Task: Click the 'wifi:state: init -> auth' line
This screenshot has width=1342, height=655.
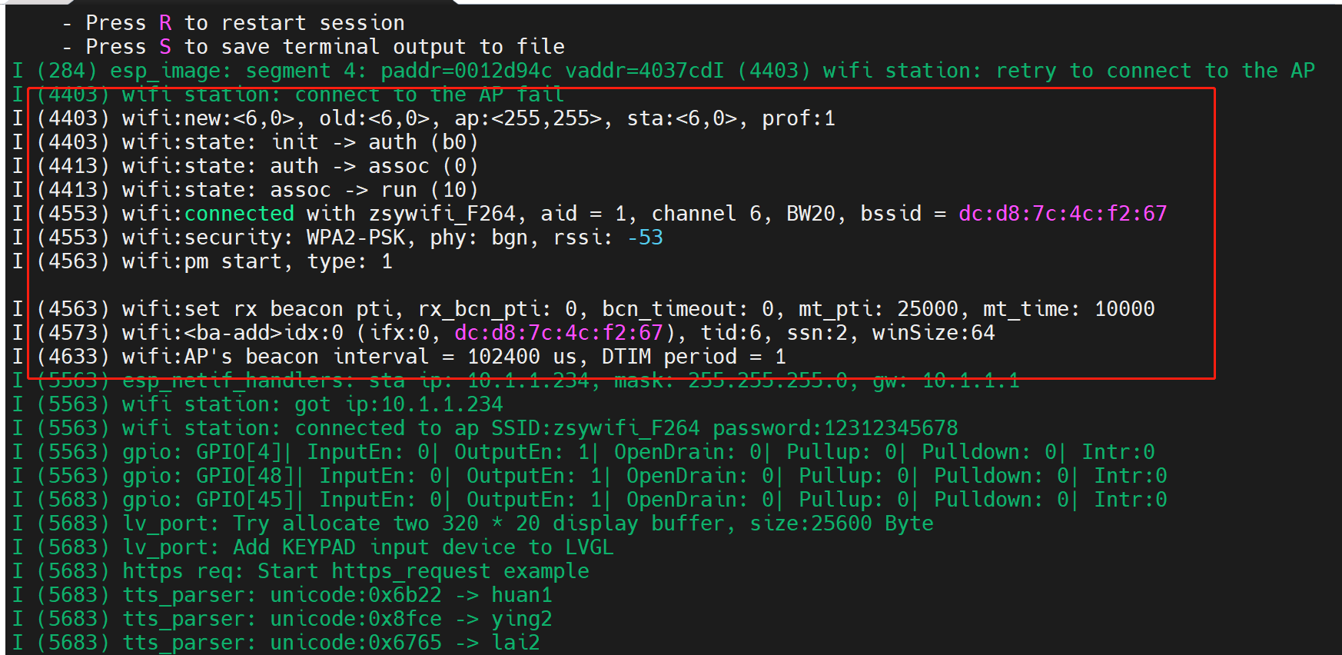Action: (300, 142)
